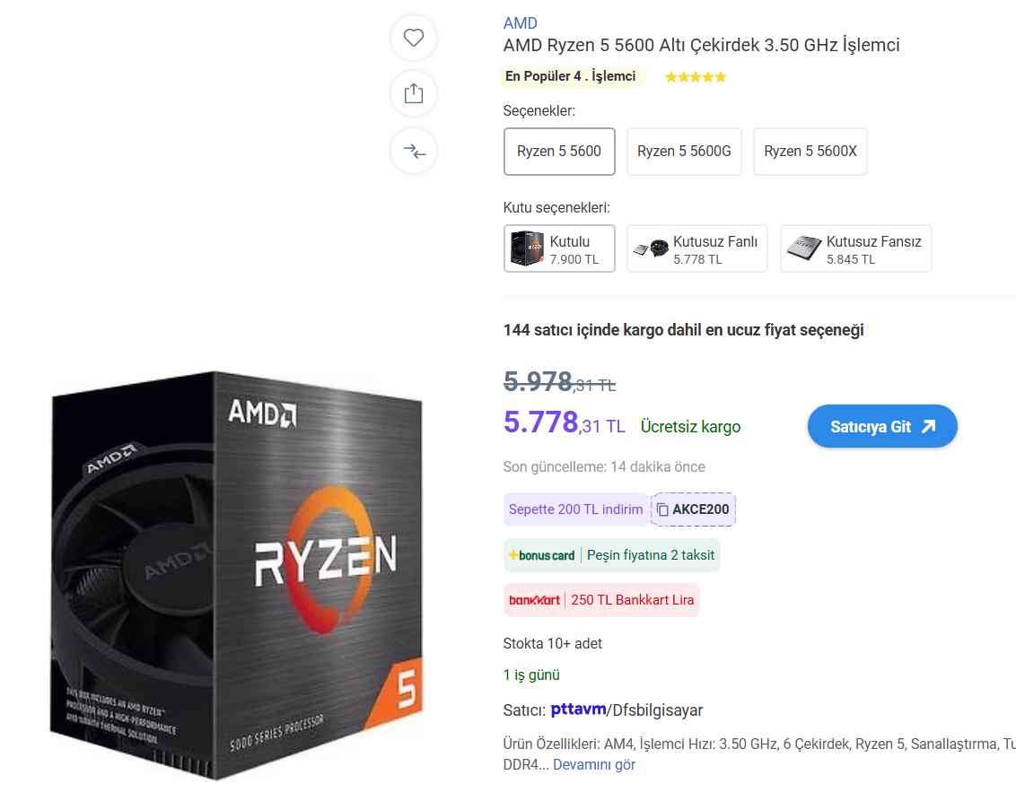Click the share icon button
The height and width of the screenshot is (801, 1016).
(x=414, y=94)
